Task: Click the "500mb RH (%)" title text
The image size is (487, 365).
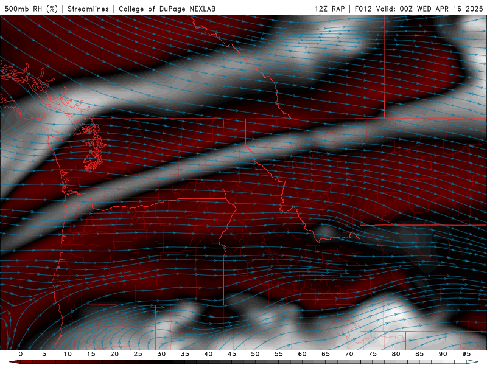Action: (31, 9)
